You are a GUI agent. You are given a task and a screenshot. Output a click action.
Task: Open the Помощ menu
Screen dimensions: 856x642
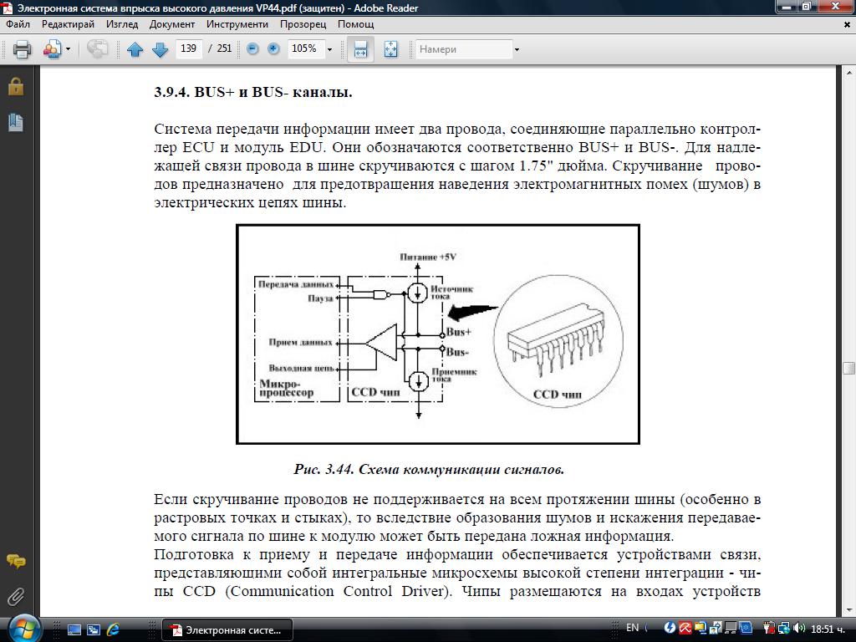tap(356, 24)
